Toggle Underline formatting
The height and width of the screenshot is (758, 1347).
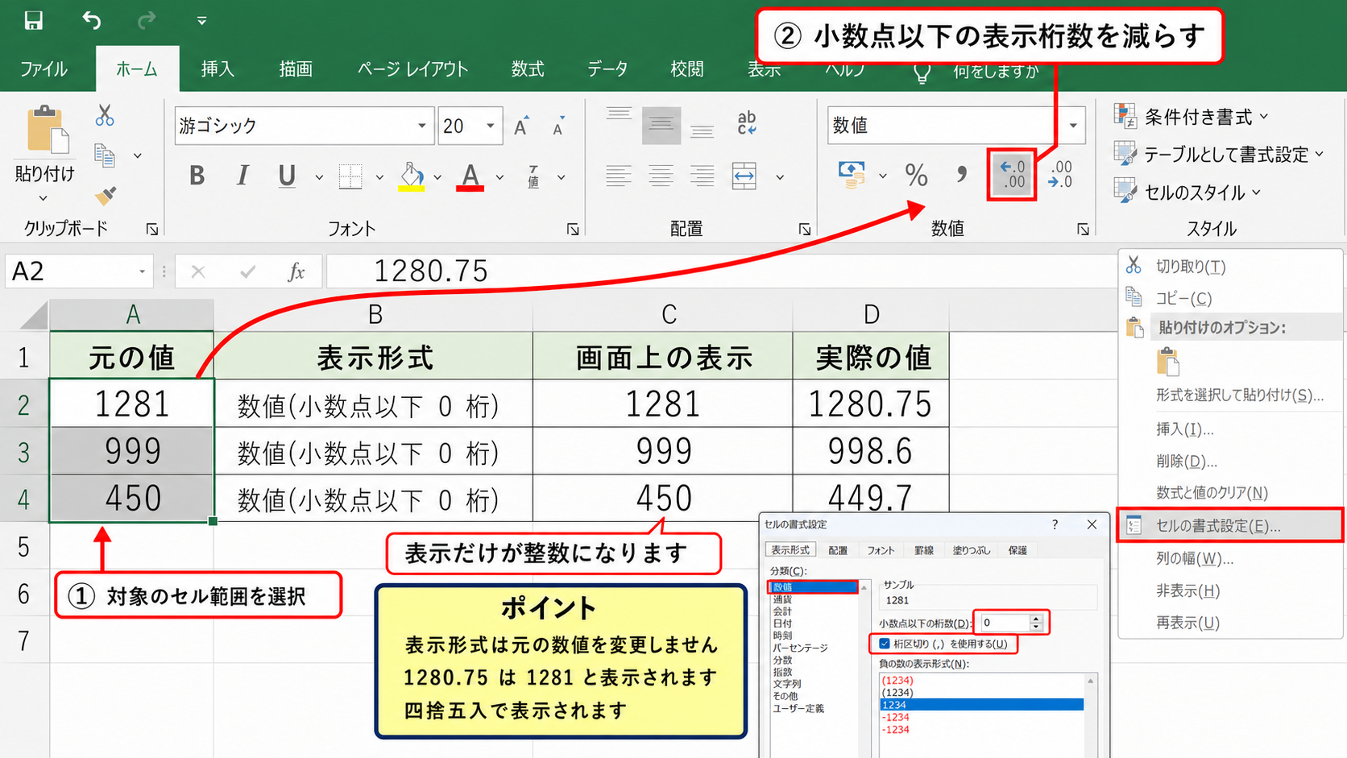pos(286,176)
